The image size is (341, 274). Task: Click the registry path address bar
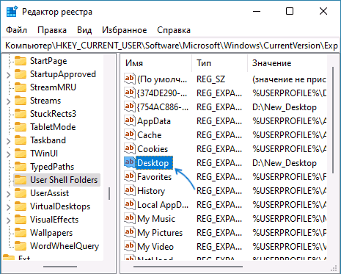click(x=170, y=46)
